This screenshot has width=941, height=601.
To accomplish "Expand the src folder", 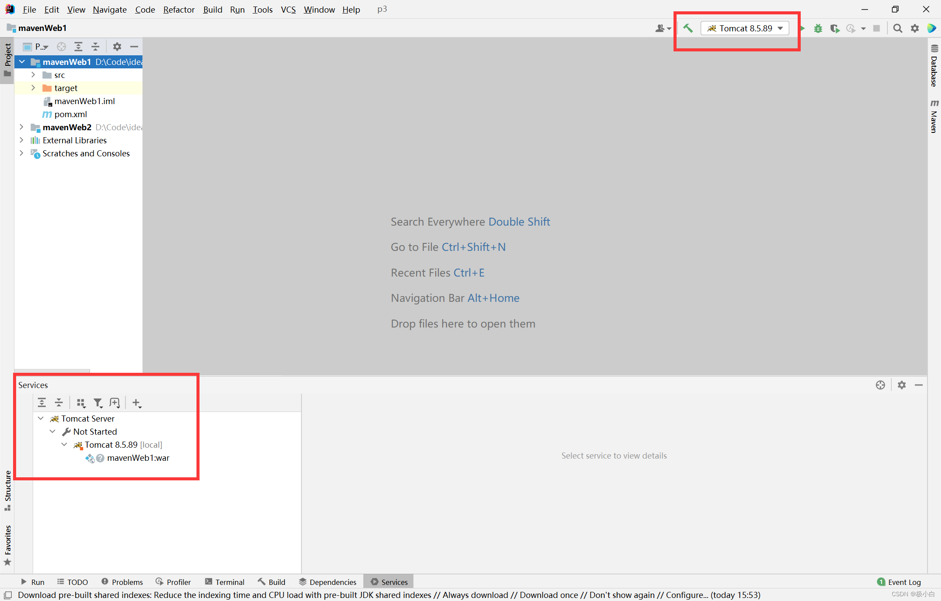I will click(33, 75).
